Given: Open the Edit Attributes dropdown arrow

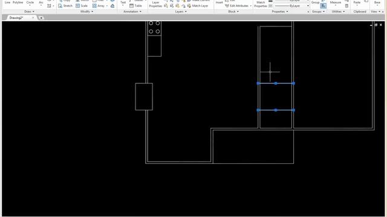Looking at the screenshot, I should click(250, 5).
